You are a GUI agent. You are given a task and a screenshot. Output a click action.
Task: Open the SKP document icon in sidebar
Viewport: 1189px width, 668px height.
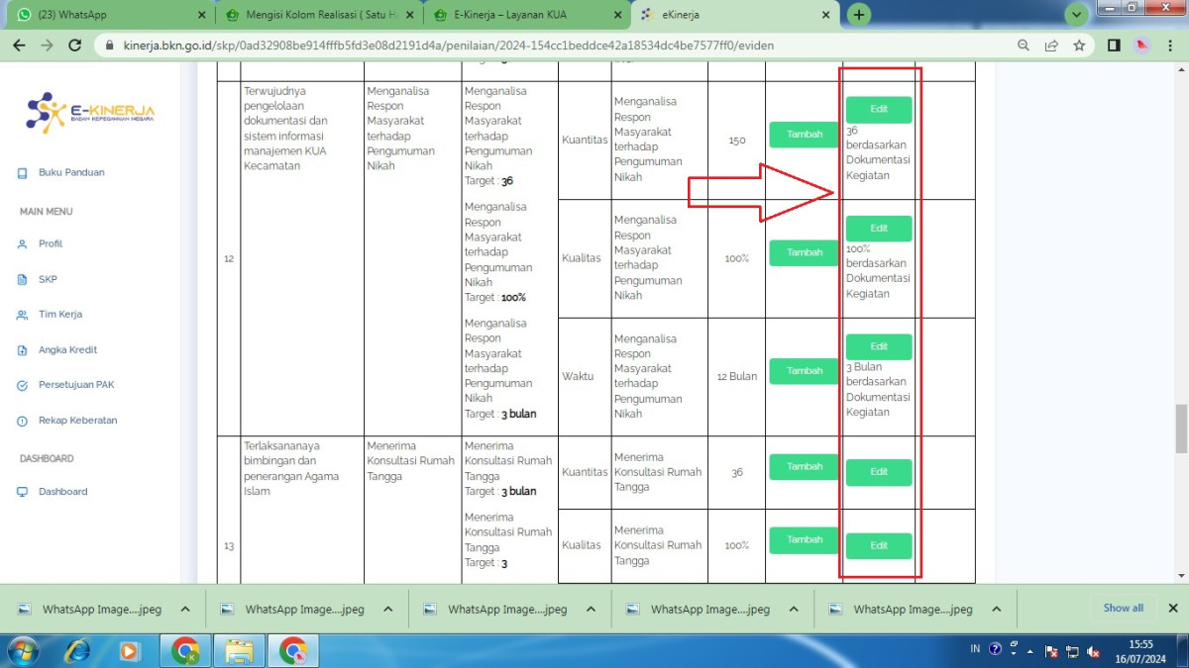[22, 280]
